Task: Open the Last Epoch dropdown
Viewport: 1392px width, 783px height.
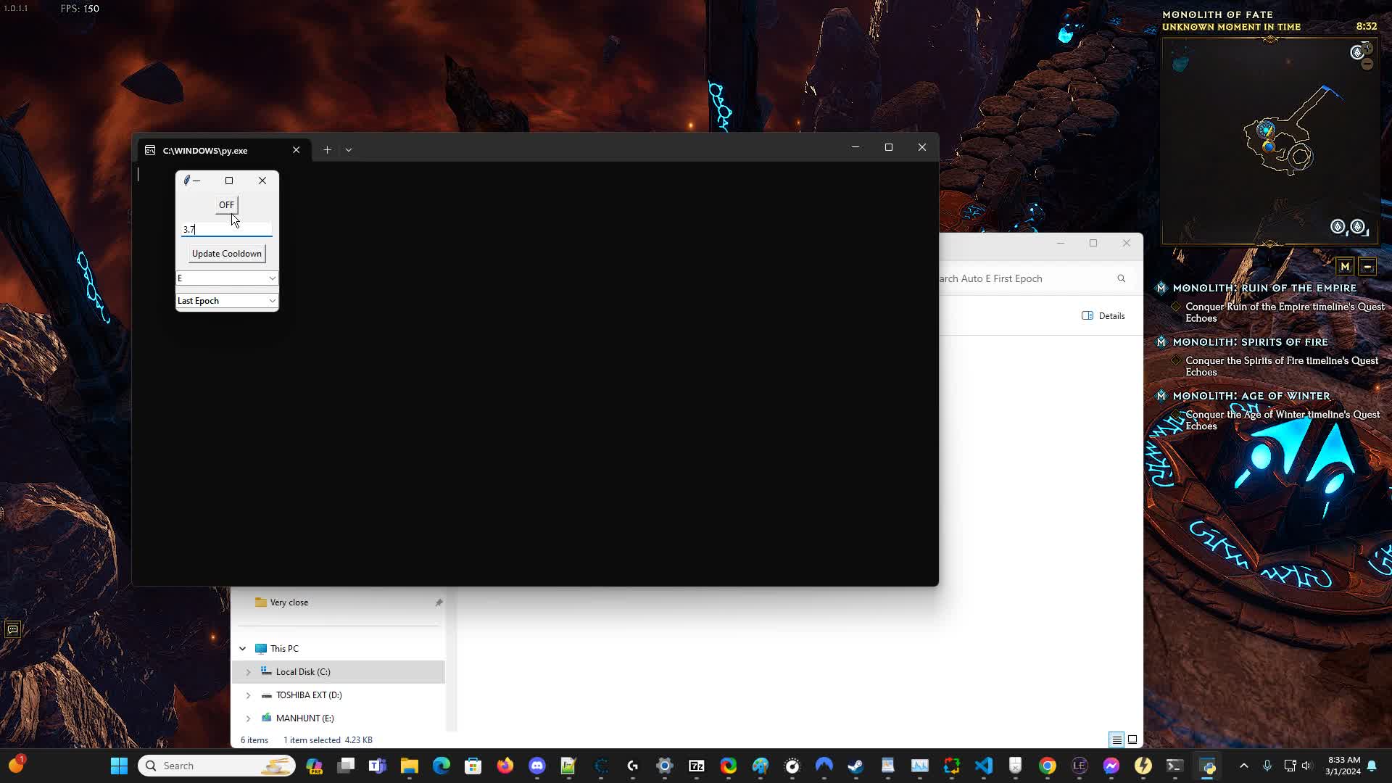Action: 226,300
